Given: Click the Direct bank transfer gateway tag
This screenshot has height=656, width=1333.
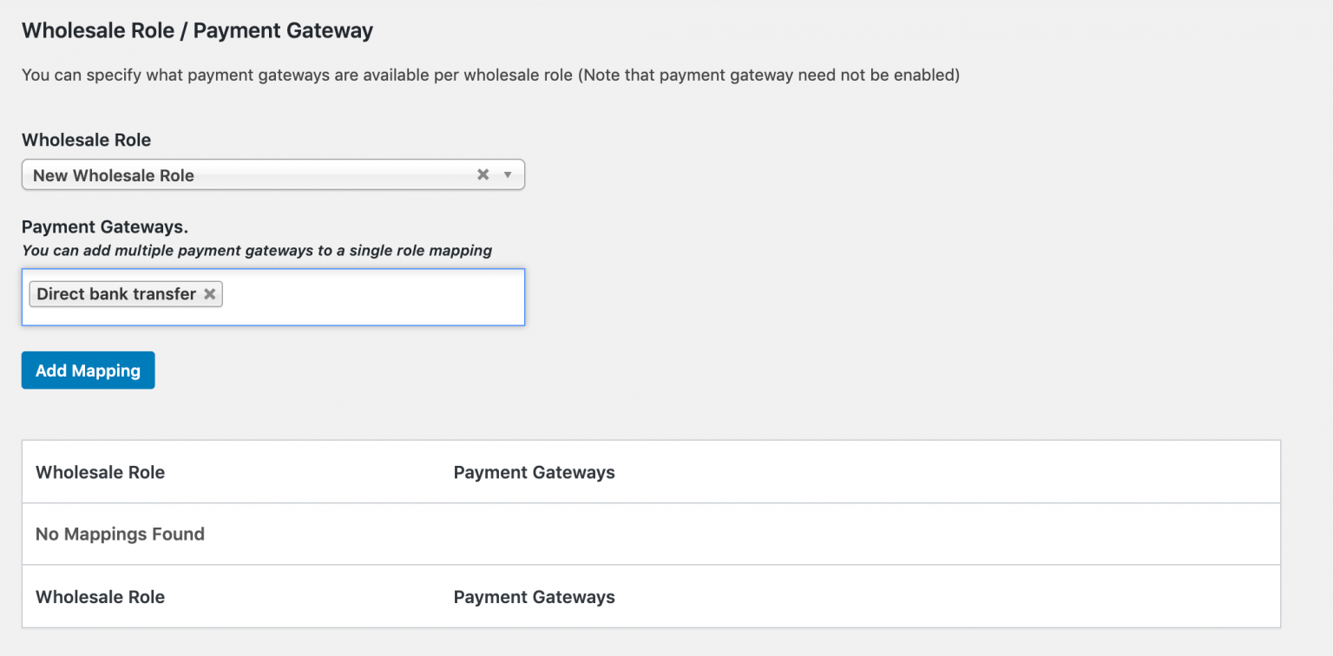Looking at the screenshot, I should point(113,294).
